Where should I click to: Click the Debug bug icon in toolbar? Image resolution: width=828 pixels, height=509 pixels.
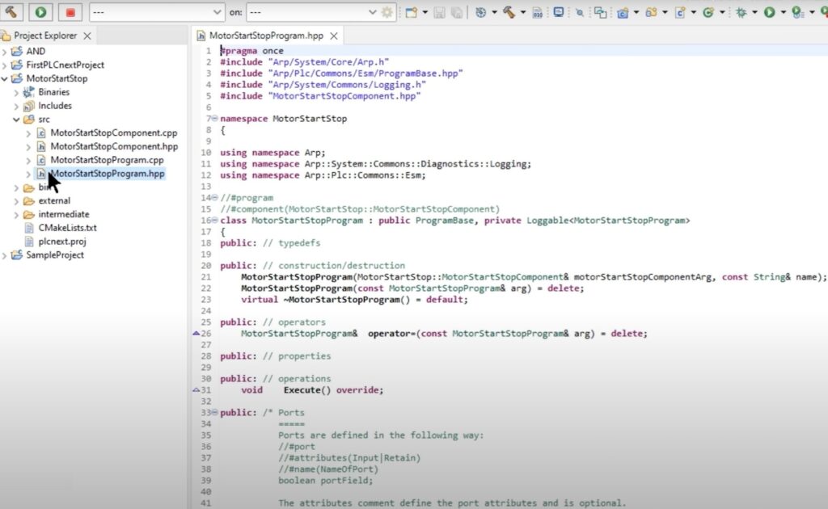point(741,12)
